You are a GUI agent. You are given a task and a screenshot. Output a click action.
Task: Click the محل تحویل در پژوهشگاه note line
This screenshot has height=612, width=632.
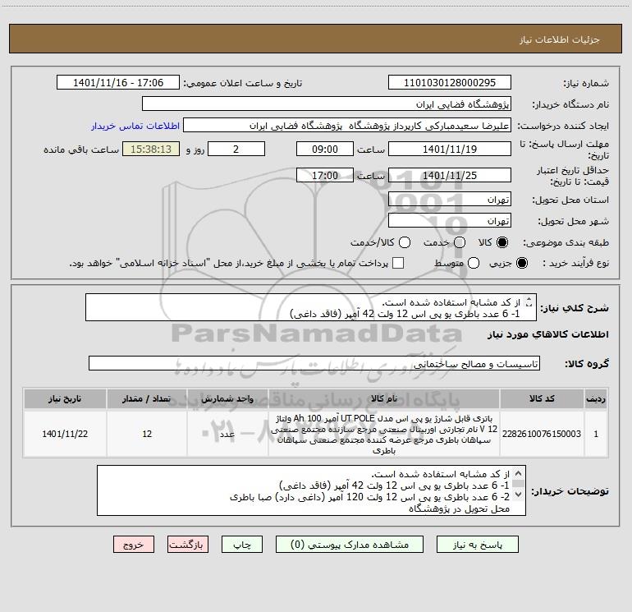tap(459, 508)
